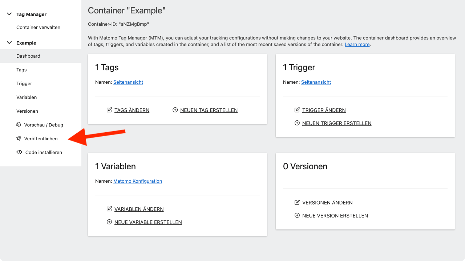Click the 1 Trigger card heading
The height and width of the screenshot is (261, 465).
(x=299, y=67)
